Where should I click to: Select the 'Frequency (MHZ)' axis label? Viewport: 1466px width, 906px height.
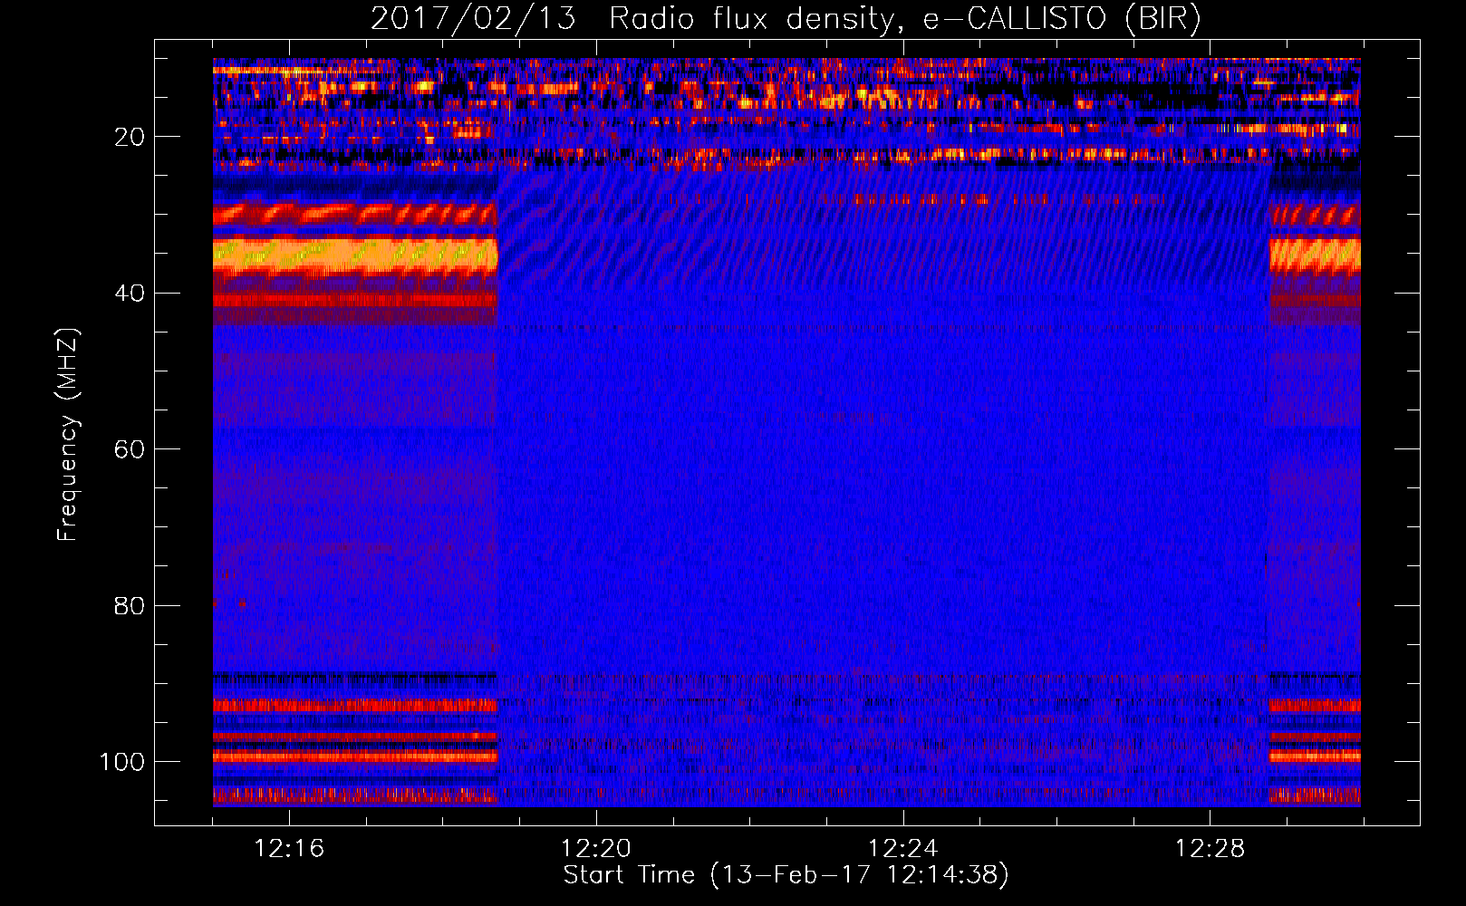point(68,435)
